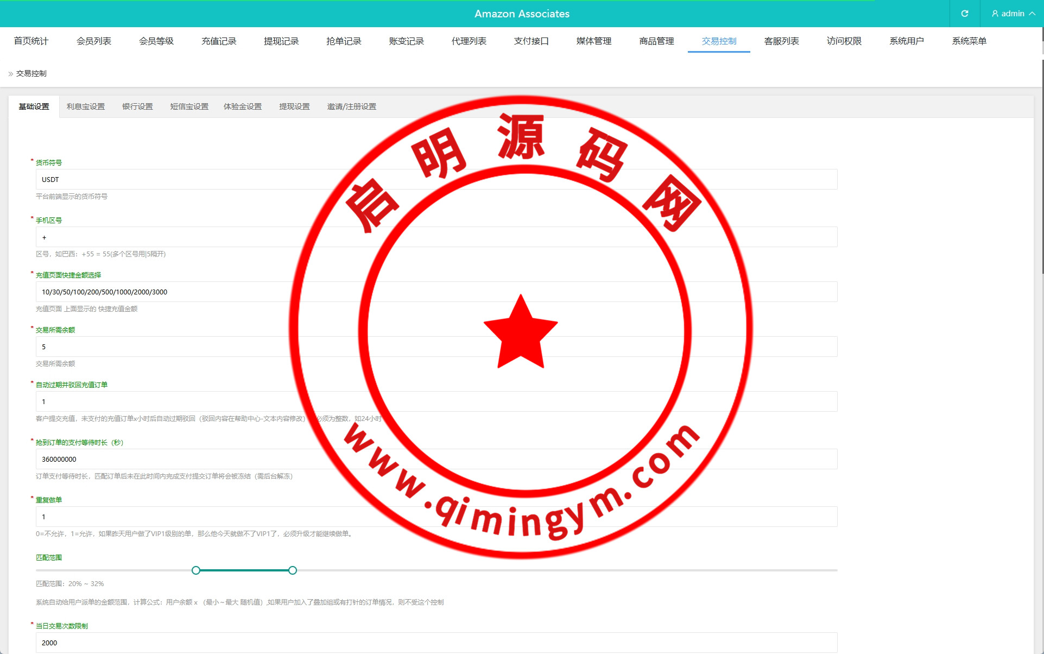The height and width of the screenshot is (654, 1044).
Task: Click the admin user icon
Action: coord(995,14)
